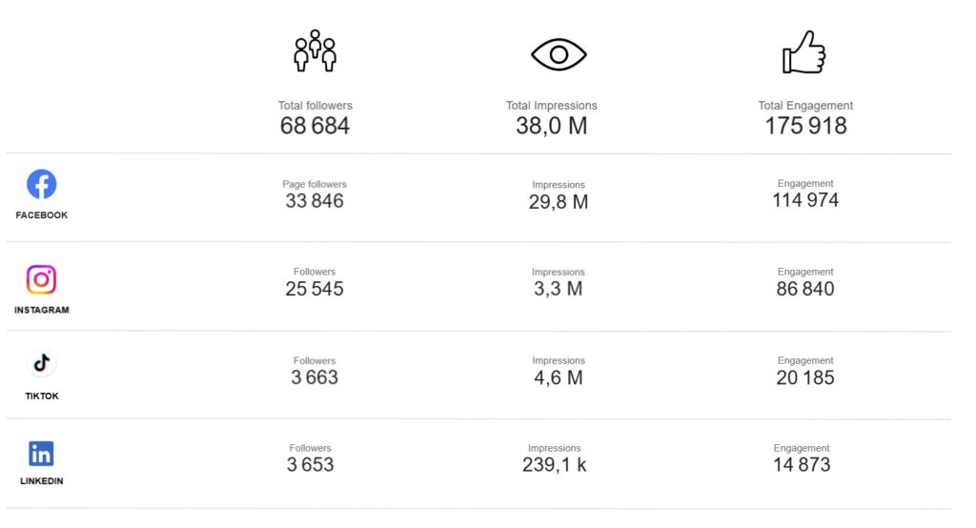This screenshot has height=528, width=976.
Task: Click Facebook engagement value 114 974
Action: (805, 200)
